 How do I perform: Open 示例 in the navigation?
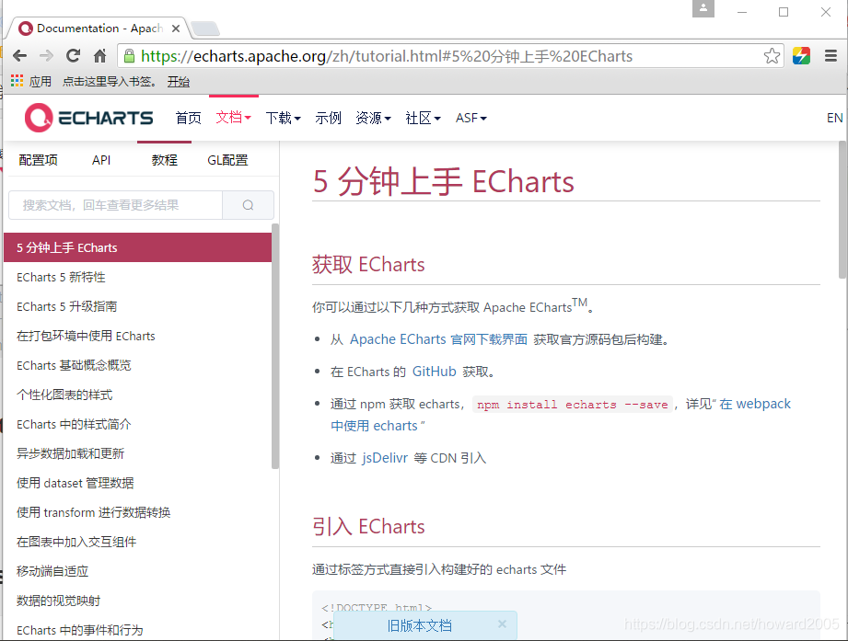click(x=329, y=118)
